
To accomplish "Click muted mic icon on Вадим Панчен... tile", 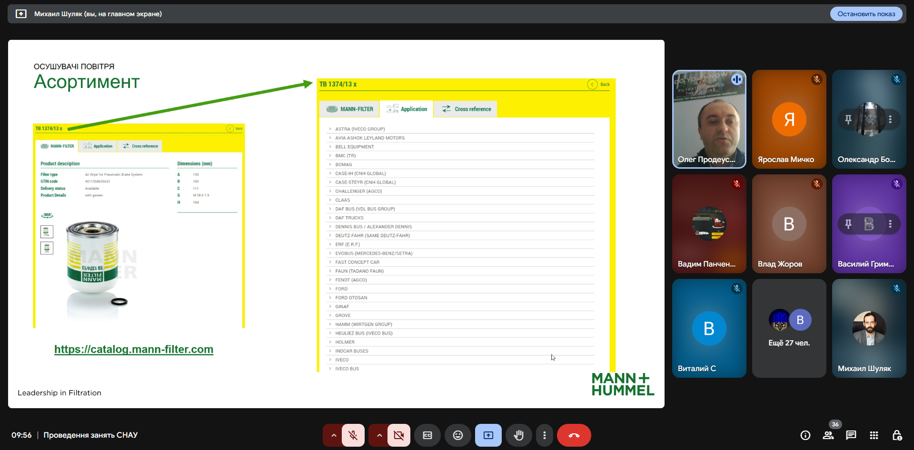I will click(x=737, y=184).
